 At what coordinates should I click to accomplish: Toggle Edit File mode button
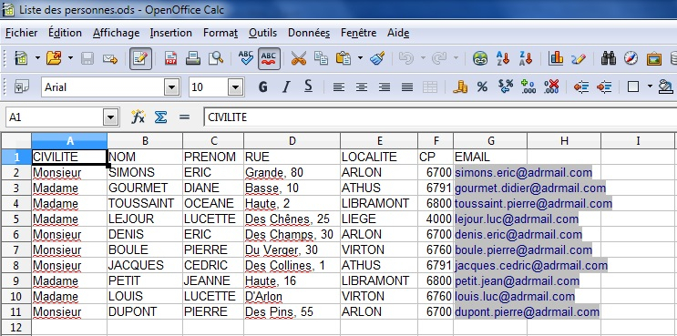(x=140, y=58)
